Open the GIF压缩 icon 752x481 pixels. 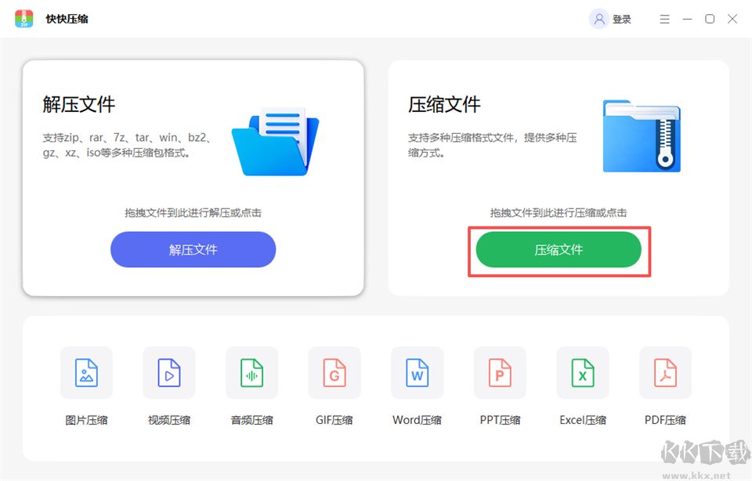tap(334, 373)
